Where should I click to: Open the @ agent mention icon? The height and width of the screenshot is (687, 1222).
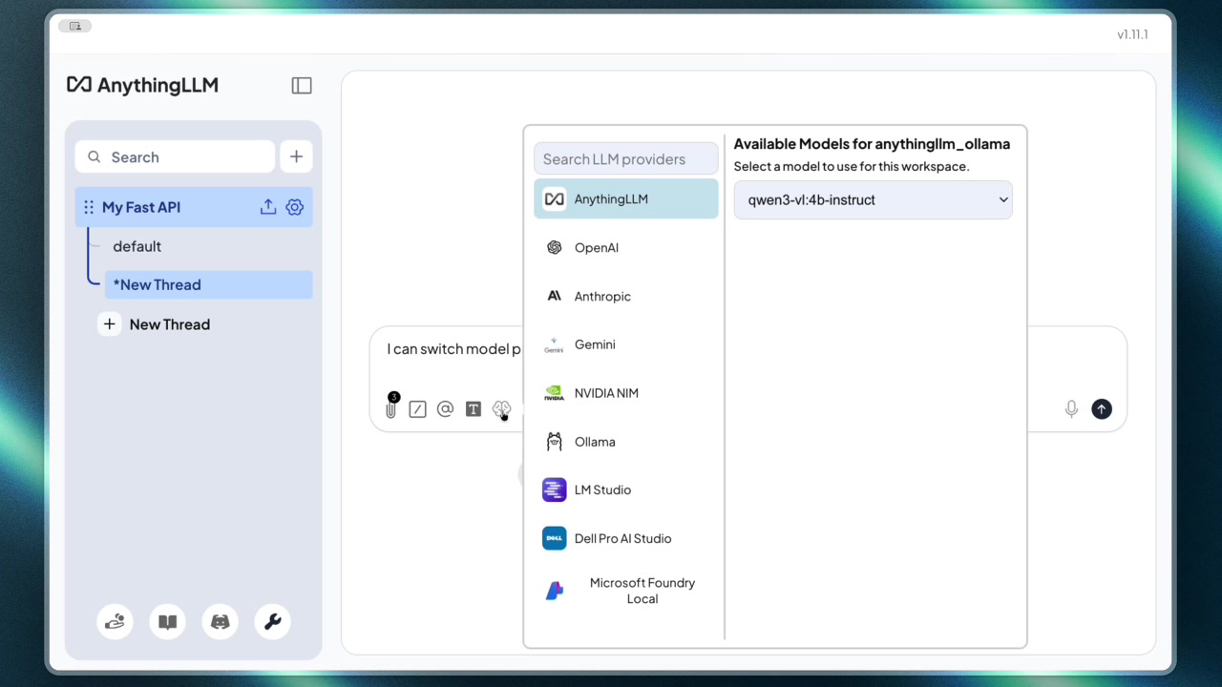click(x=445, y=408)
